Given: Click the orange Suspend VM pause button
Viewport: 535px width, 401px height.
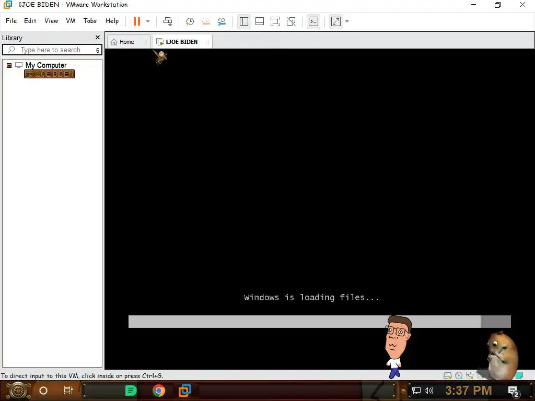Looking at the screenshot, I should click(x=137, y=21).
